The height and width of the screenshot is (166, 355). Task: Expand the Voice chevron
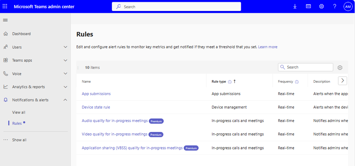tap(65, 73)
